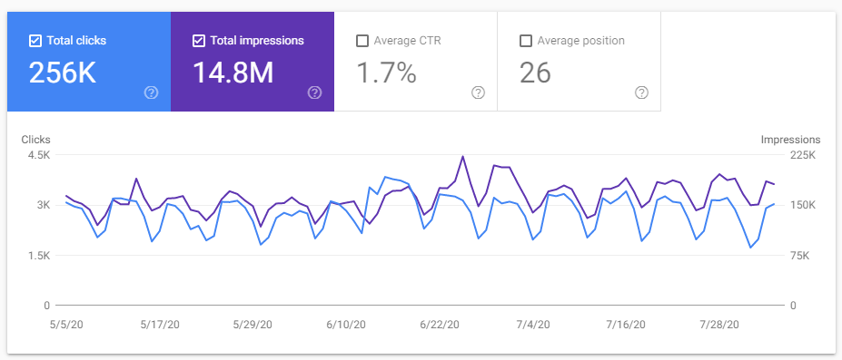Click the highest peak of the purple impressions line
The width and height of the screenshot is (842, 360).
click(x=463, y=157)
